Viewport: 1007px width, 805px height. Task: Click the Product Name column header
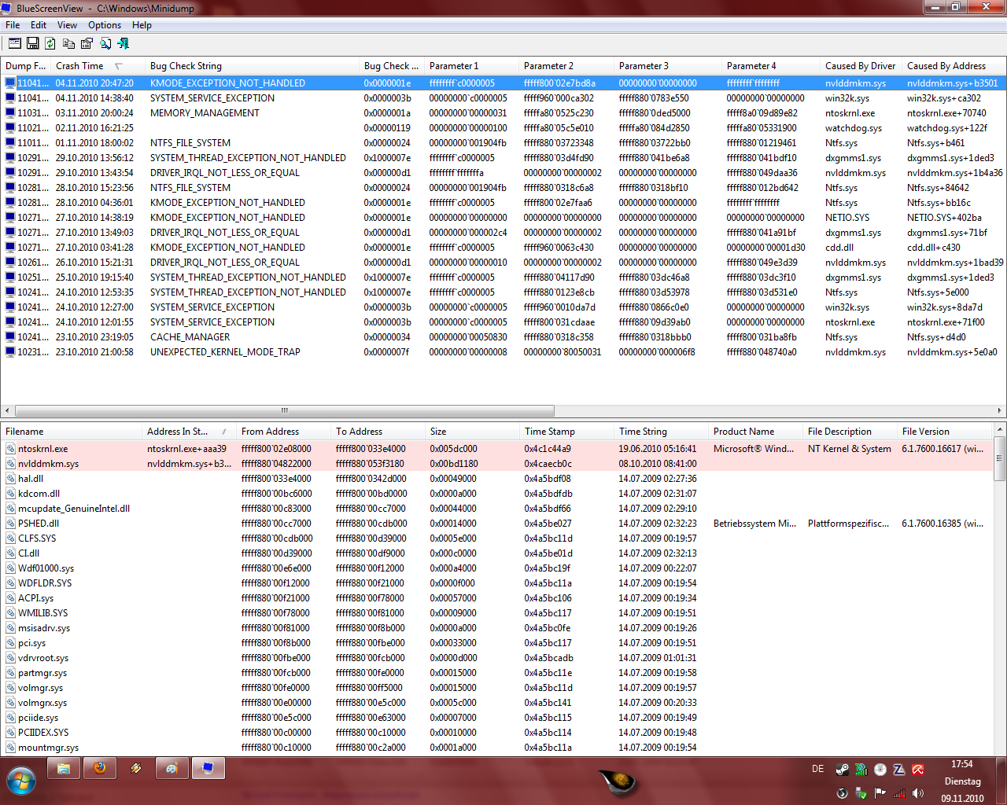[x=755, y=432]
